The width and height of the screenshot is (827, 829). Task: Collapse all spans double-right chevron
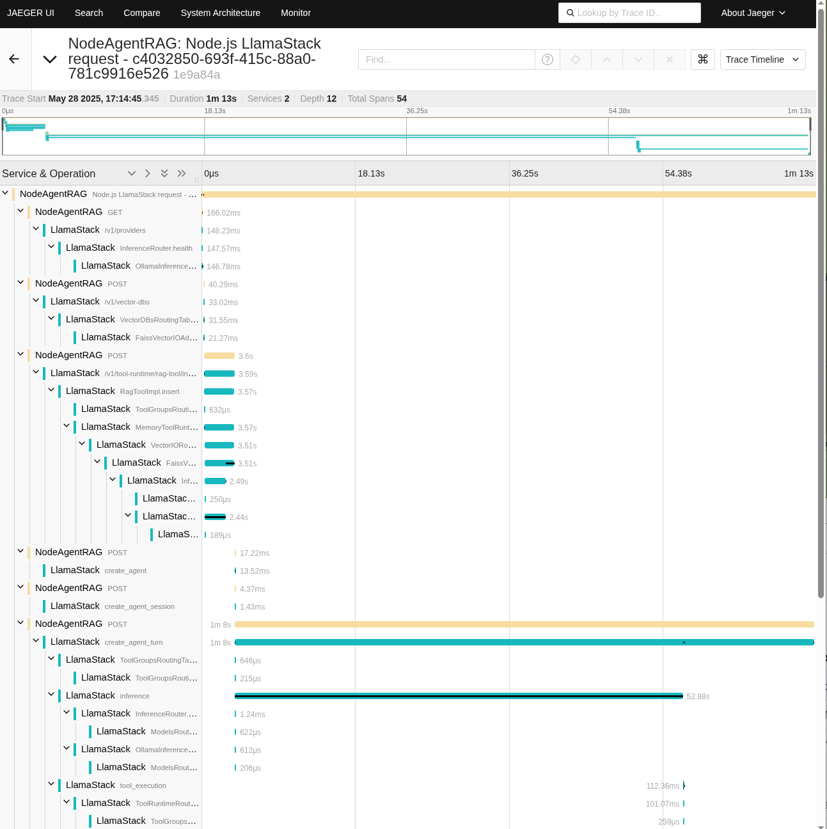pyautogui.click(x=182, y=173)
